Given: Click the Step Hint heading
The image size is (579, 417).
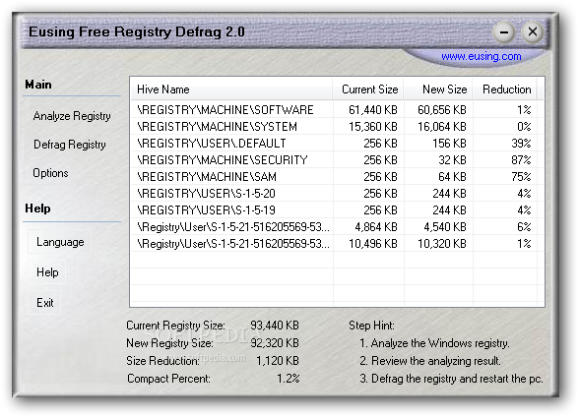Looking at the screenshot, I should (x=371, y=326).
